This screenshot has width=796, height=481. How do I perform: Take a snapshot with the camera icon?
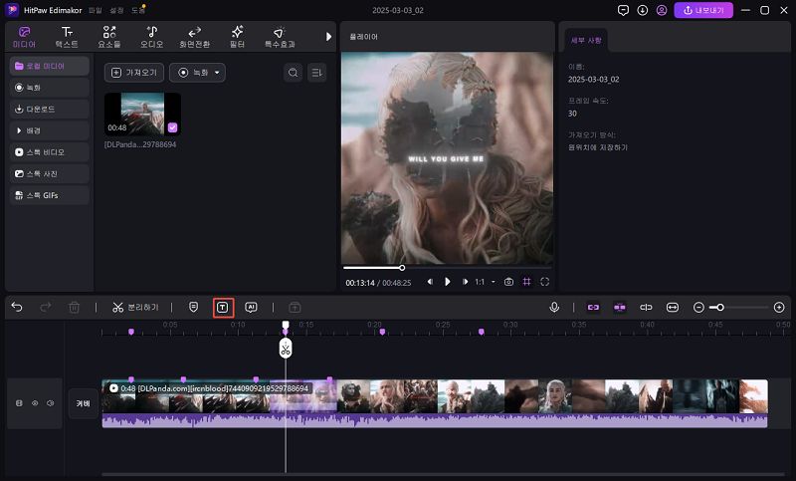click(508, 282)
